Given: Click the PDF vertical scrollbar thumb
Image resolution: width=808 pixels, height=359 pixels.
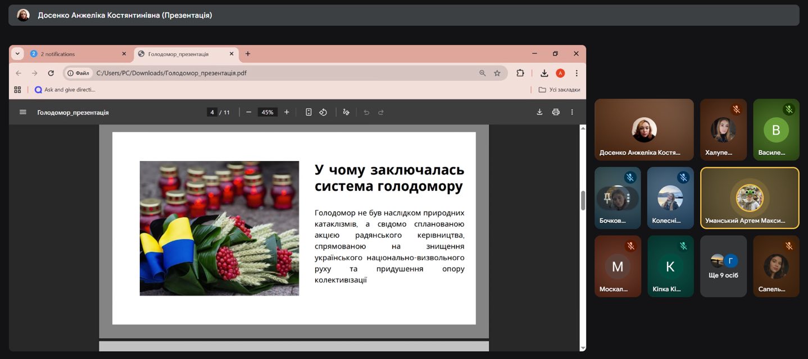Looking at the screenshot, I should tap(582, 200).
